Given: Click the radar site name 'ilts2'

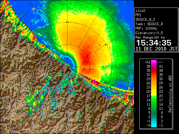Looking at the screenshot, I should (140, 11).
